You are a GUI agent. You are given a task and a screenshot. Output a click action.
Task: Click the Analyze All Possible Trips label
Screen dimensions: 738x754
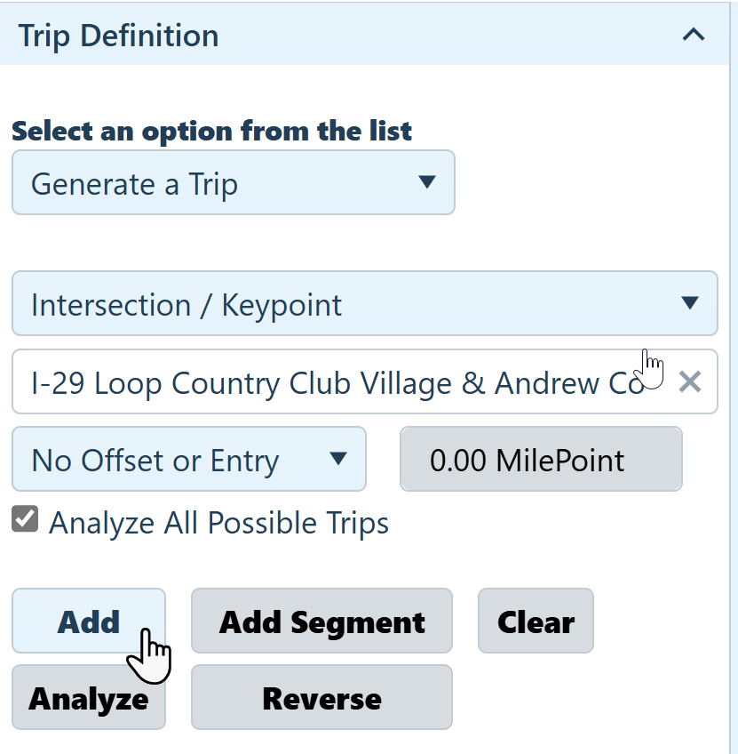(x=218, y=523)
